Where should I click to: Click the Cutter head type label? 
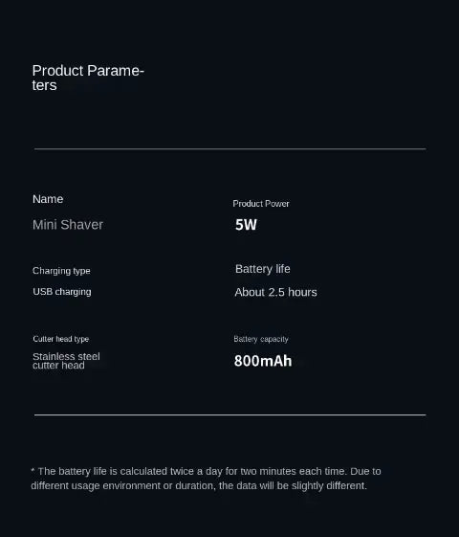pyautogui.click(x=61, y=339)
